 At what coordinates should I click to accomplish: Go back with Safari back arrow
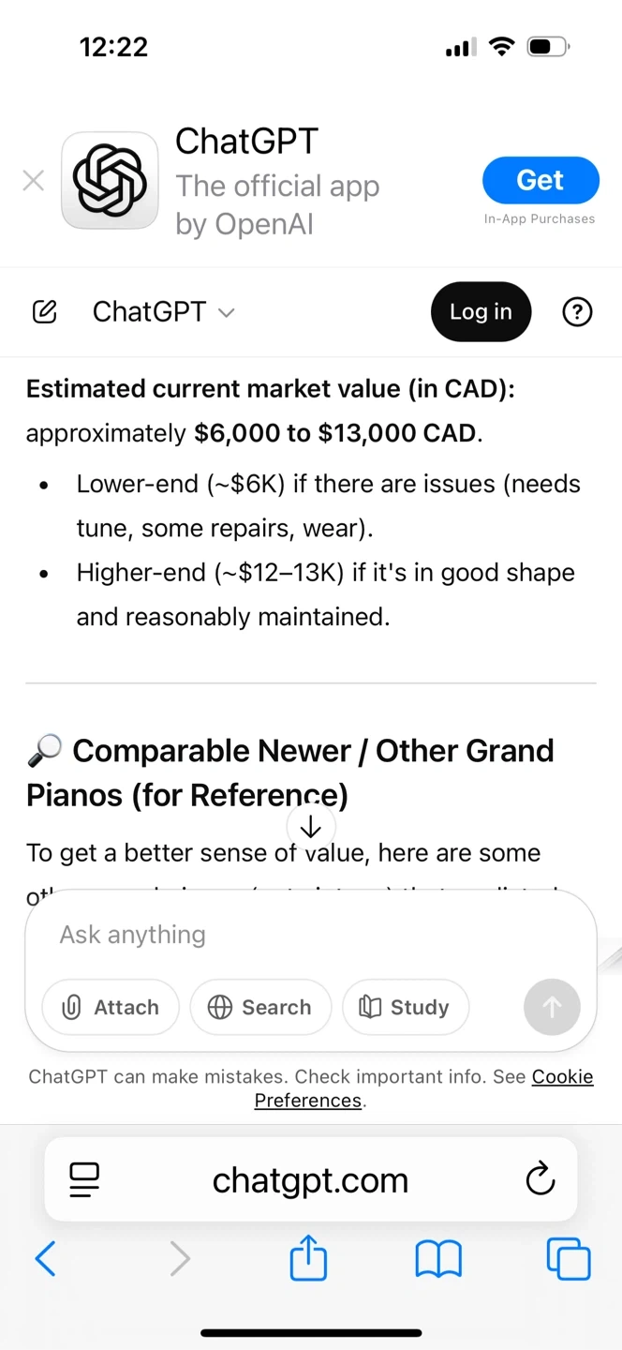point(45,1258)
